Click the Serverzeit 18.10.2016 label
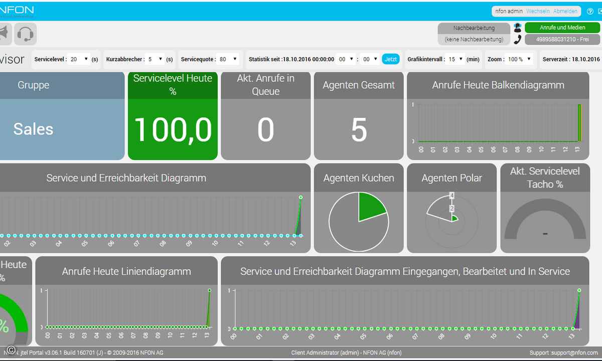Viewport: 602px width, 361px height. coord(571,59)
